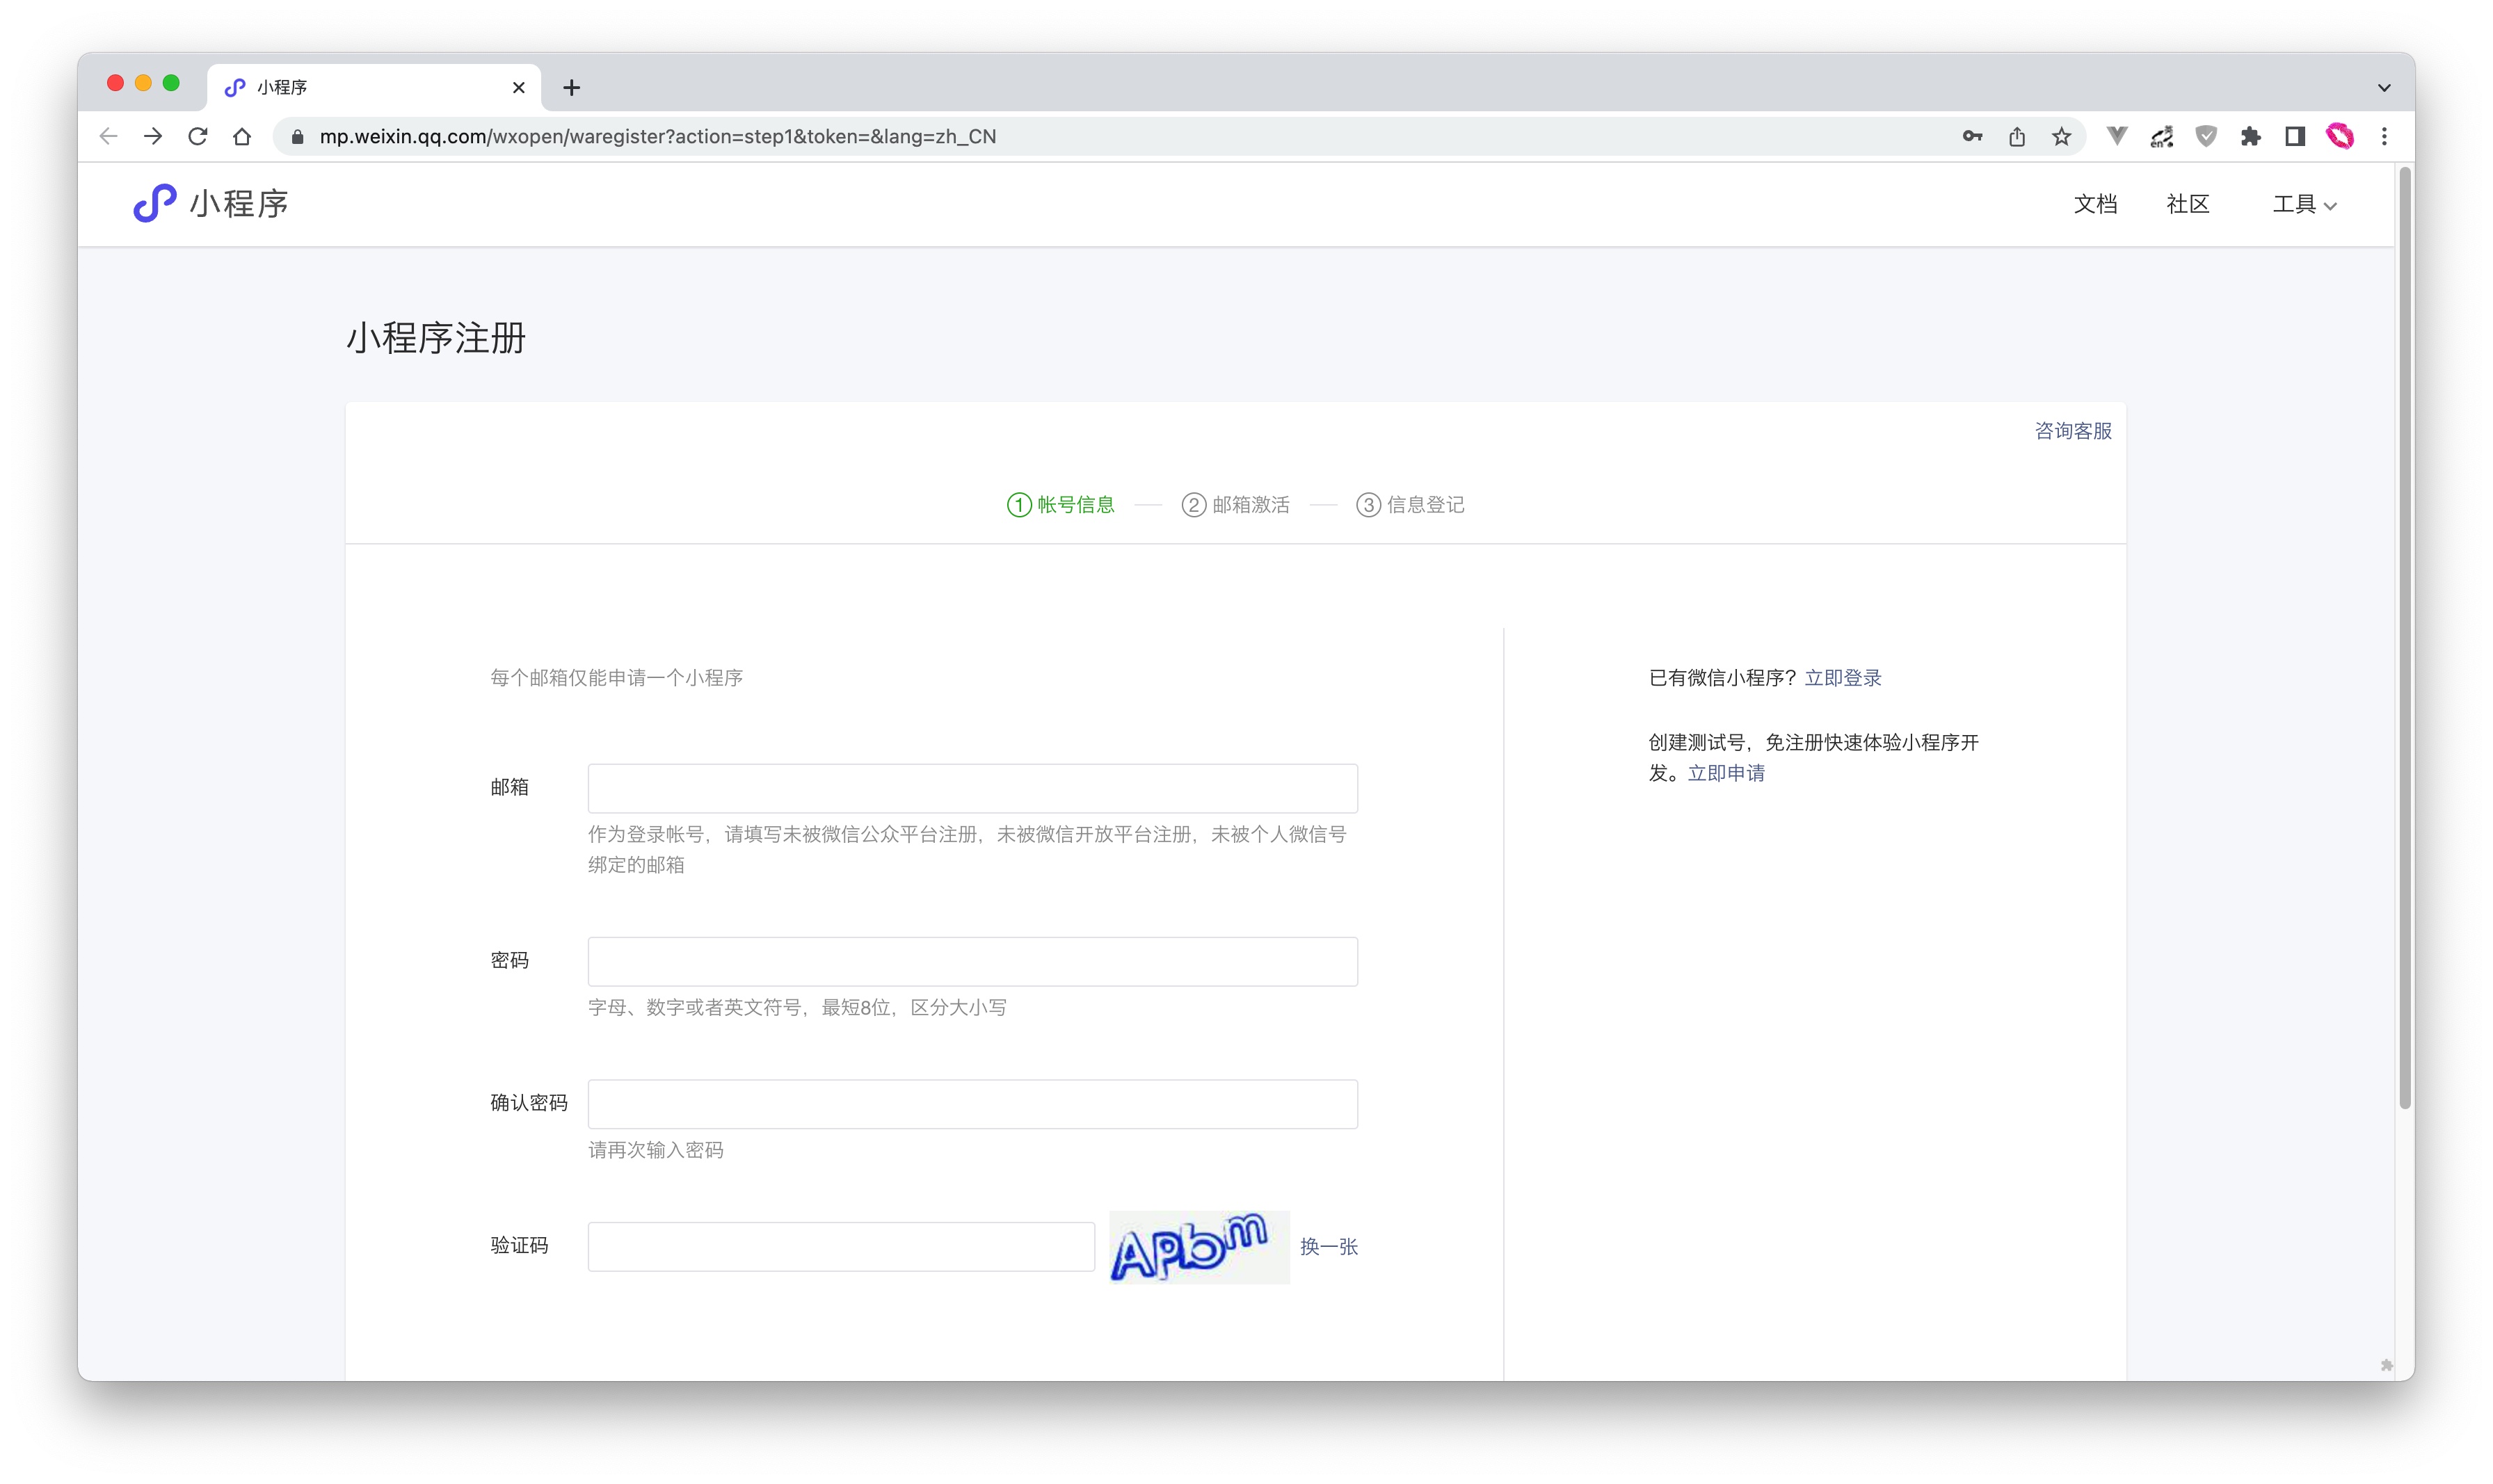Image resolution: width=2493 pixels, height=1484 pixels.
Task: Expand the 工具 dropdown menu
Action: (2304, 204)
